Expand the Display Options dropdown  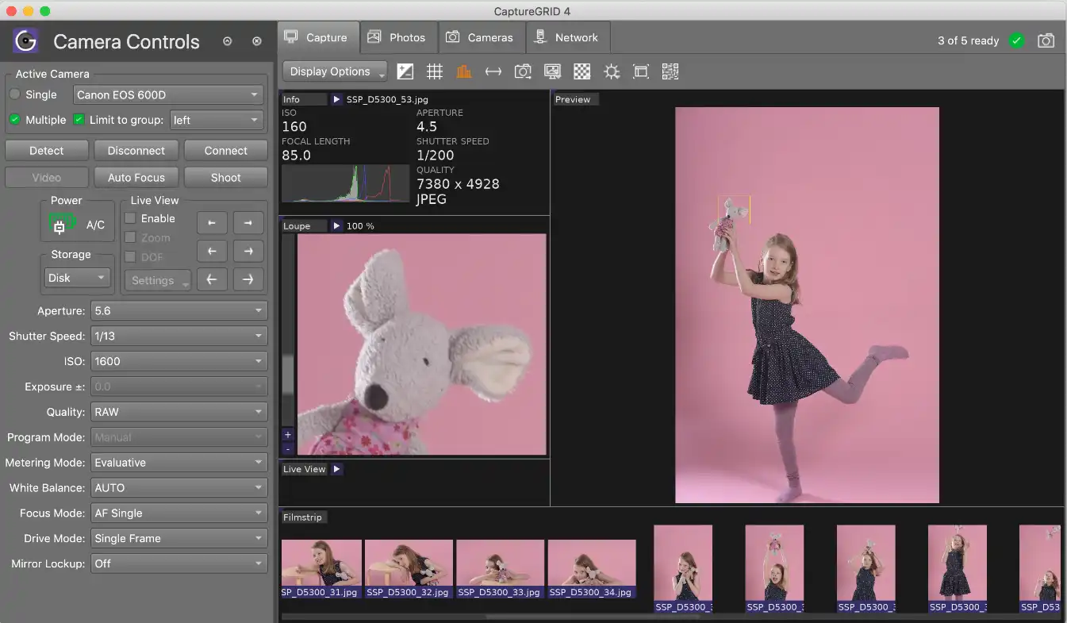[x=334, y=71]
